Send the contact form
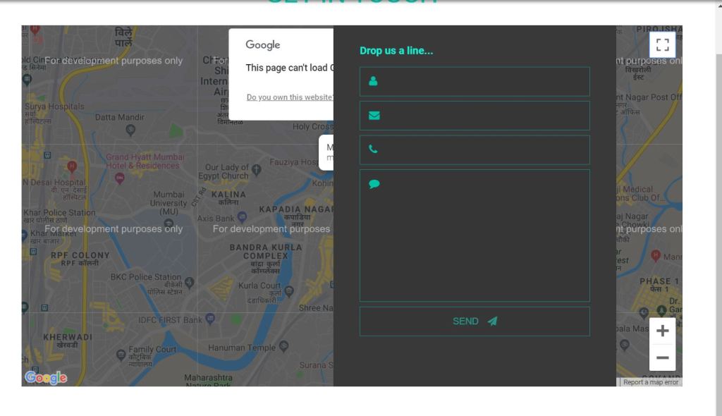The width and height of the screenshot is (722, 416). pos(475,321)
